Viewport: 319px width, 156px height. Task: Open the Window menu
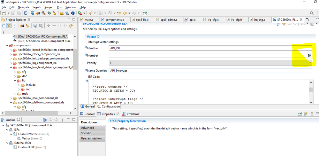coord(71,7)
